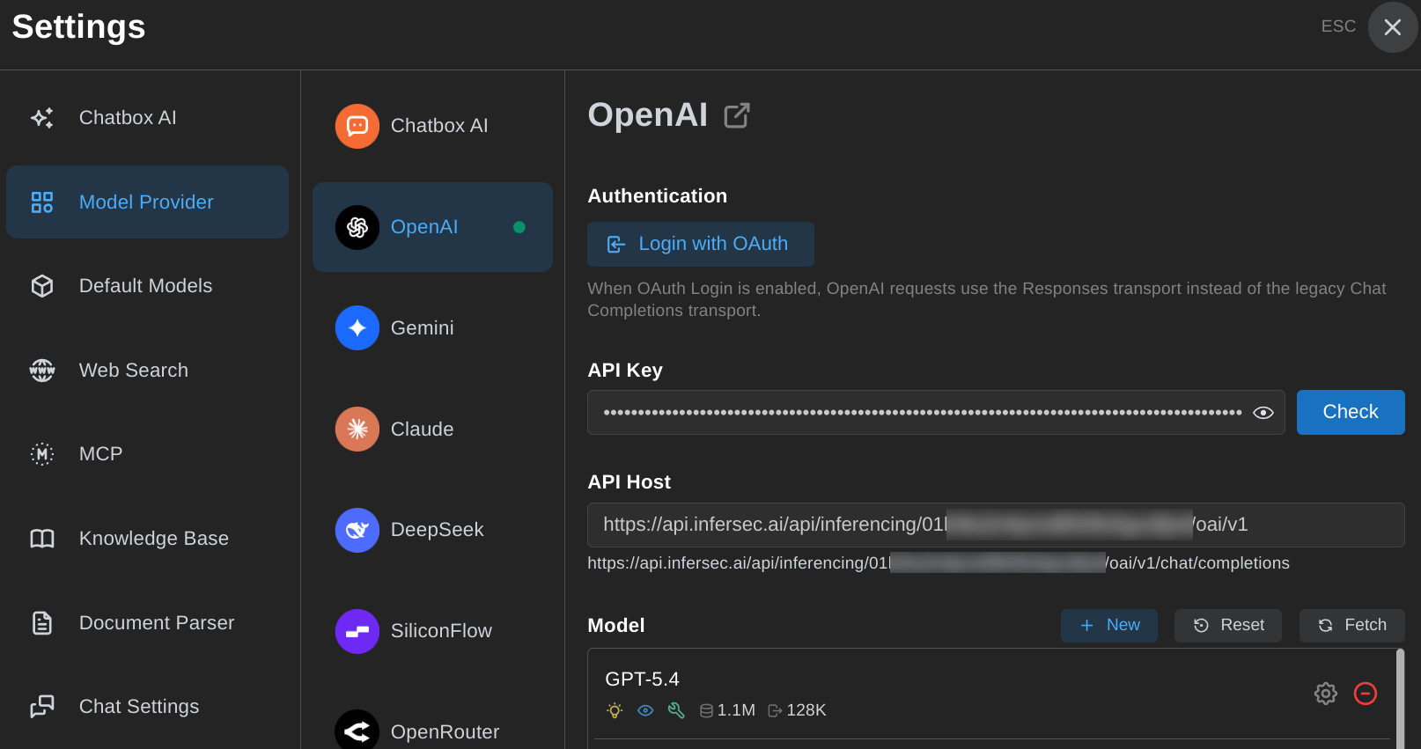
Task: Click the purple SiliconFlow logo
Action: [357, 631]
